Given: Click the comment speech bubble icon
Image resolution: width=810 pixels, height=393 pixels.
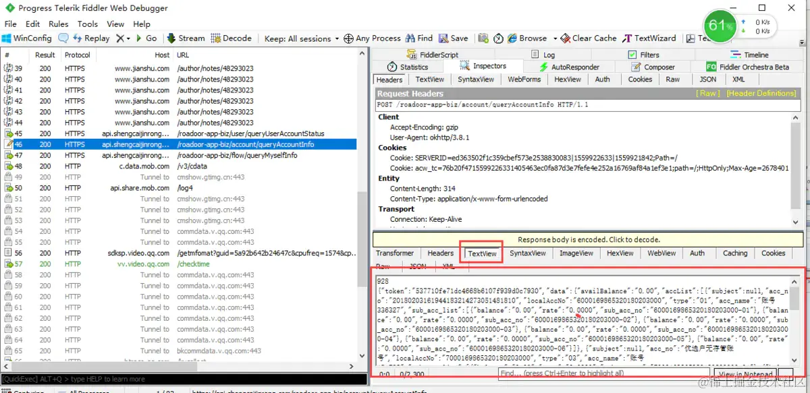Looking at the screenshot, I should [63, 38].
